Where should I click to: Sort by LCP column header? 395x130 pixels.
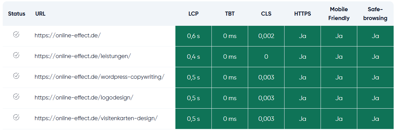pos(193,14)
